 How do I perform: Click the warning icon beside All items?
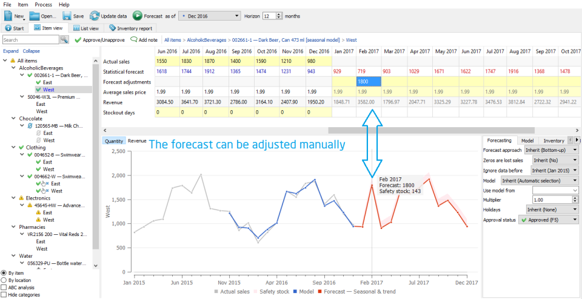(x=13, y=61)
